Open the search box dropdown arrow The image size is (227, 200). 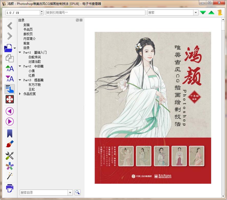196,13
